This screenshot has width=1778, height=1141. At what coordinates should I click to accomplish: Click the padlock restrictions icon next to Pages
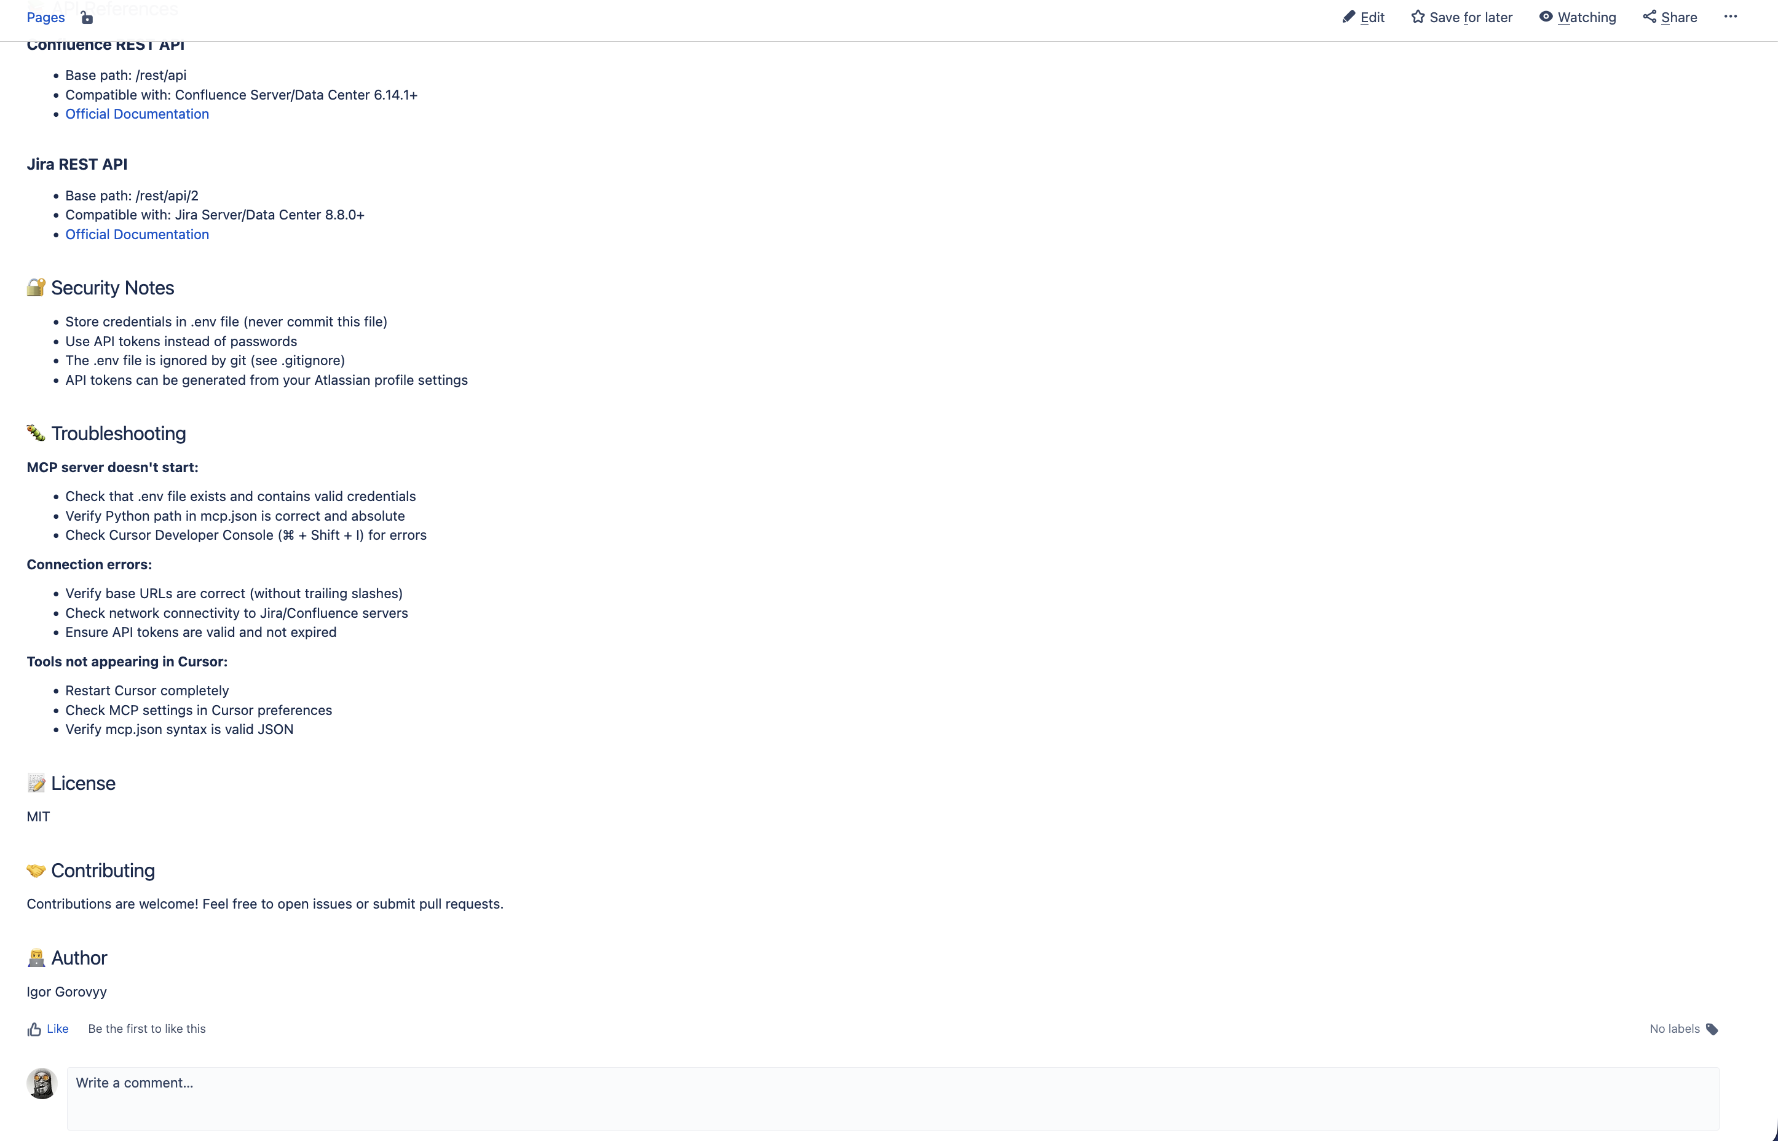click(87, 17)
